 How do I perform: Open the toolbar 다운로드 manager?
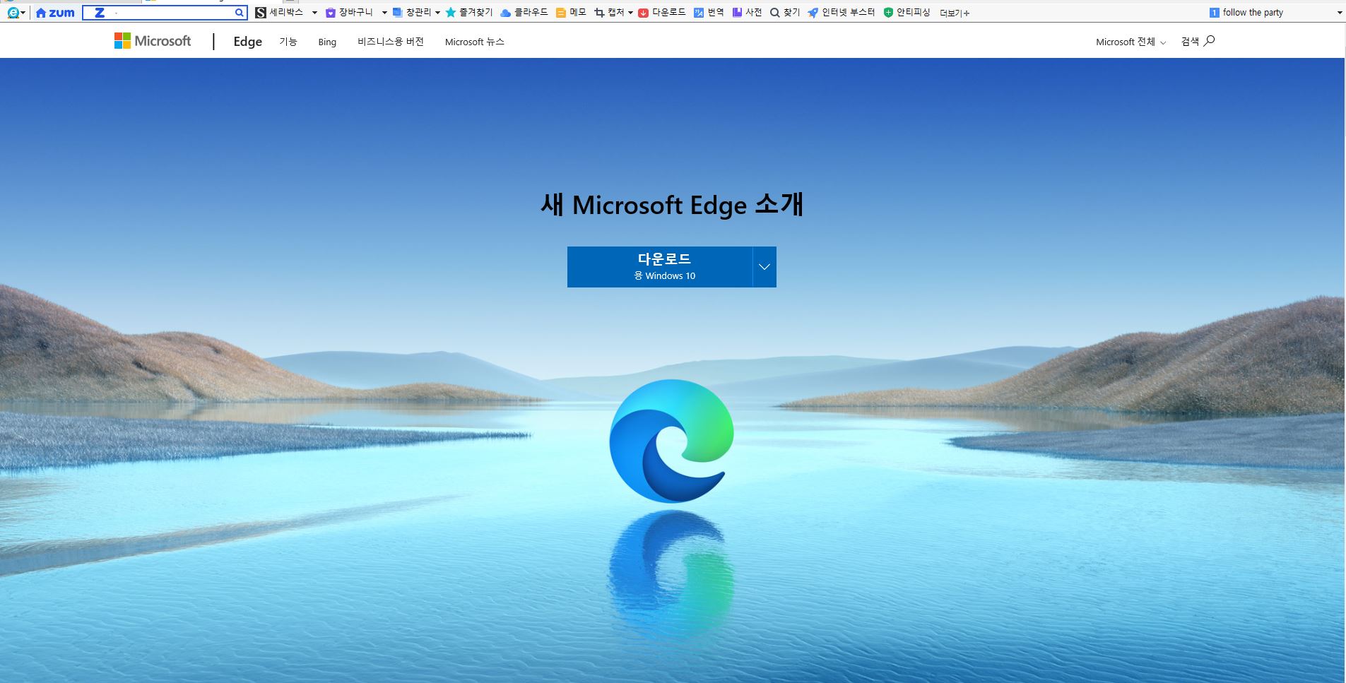662,13
